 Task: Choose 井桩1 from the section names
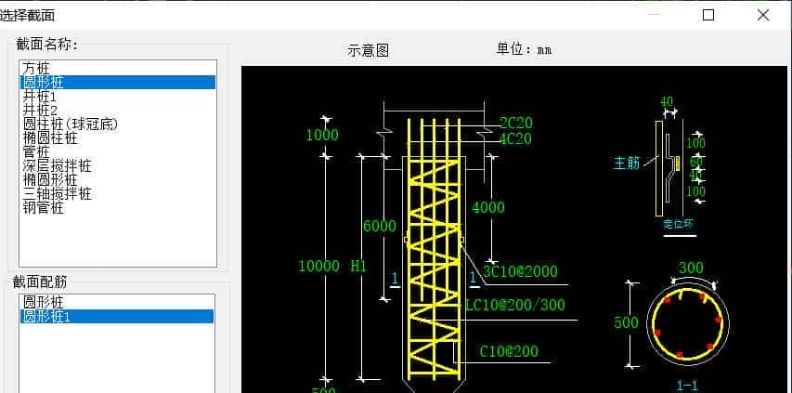(41, 96)
